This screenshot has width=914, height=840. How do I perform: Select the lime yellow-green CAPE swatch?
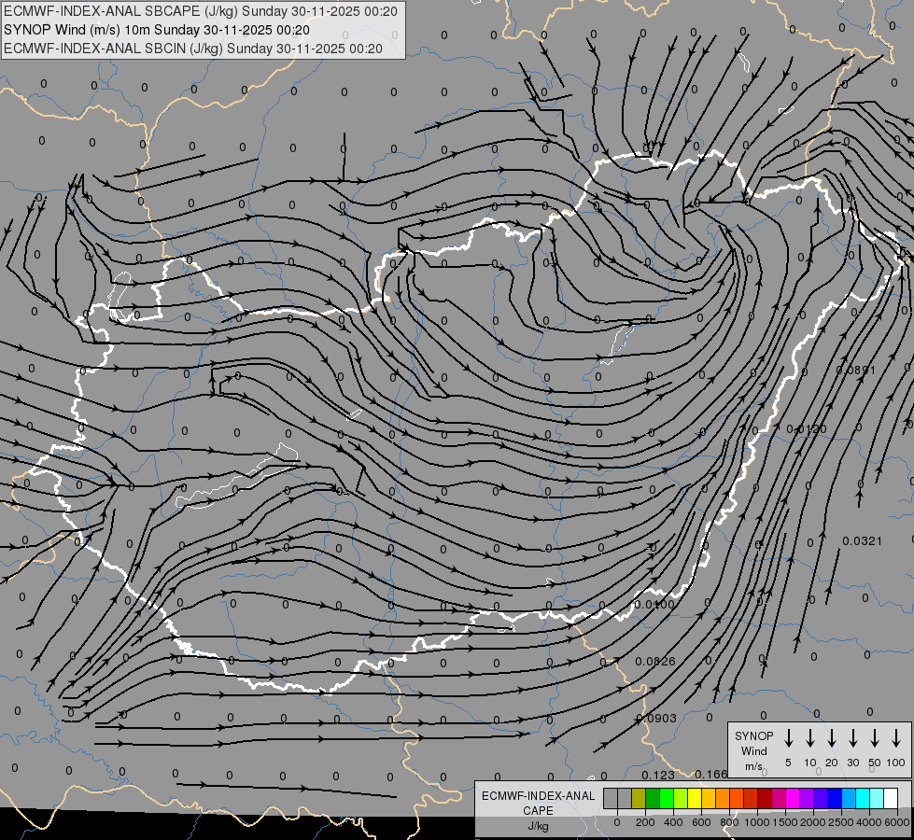(681, 798)
